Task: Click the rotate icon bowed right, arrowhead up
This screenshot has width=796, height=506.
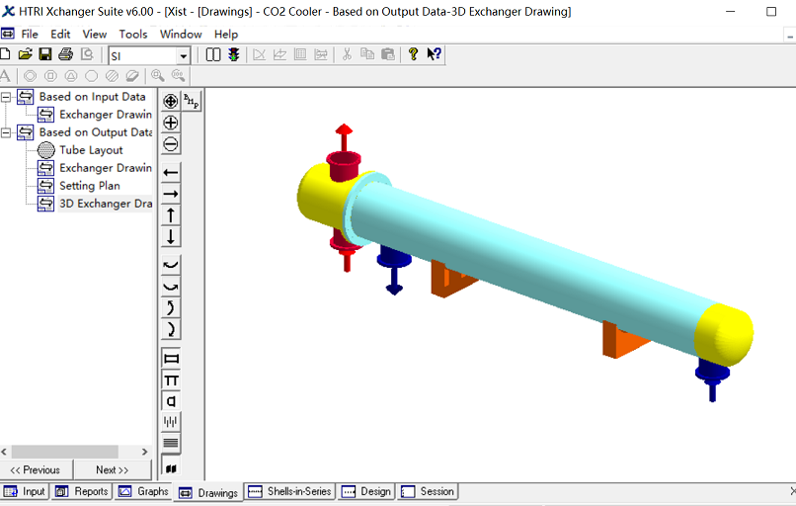Action: [171, 308]
